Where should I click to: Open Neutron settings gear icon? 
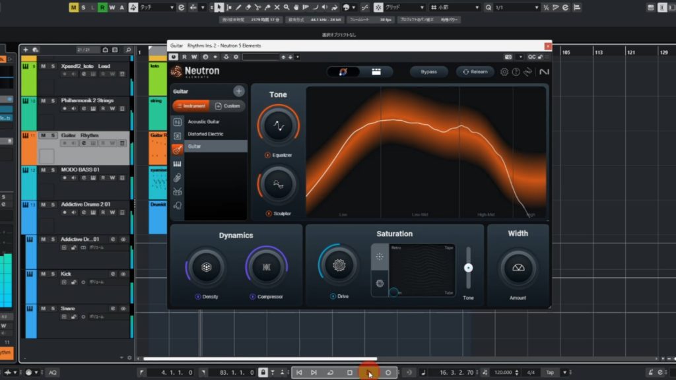(x=504, y=72)
